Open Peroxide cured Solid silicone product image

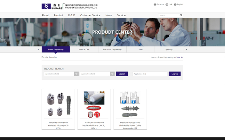[x=58, y=104]
